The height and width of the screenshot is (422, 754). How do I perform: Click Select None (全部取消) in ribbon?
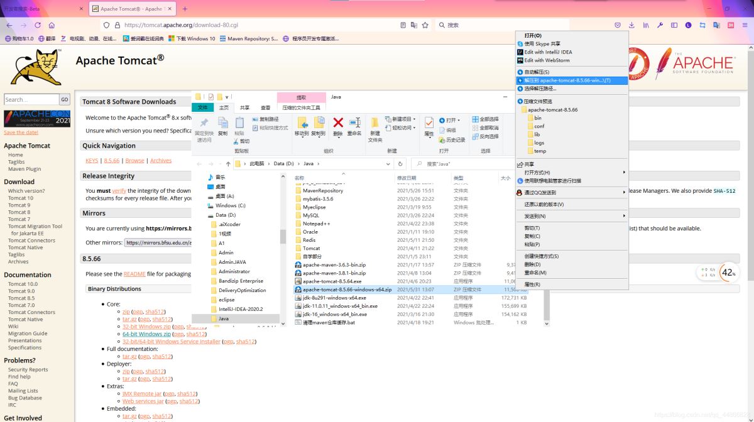pos(485,127)
